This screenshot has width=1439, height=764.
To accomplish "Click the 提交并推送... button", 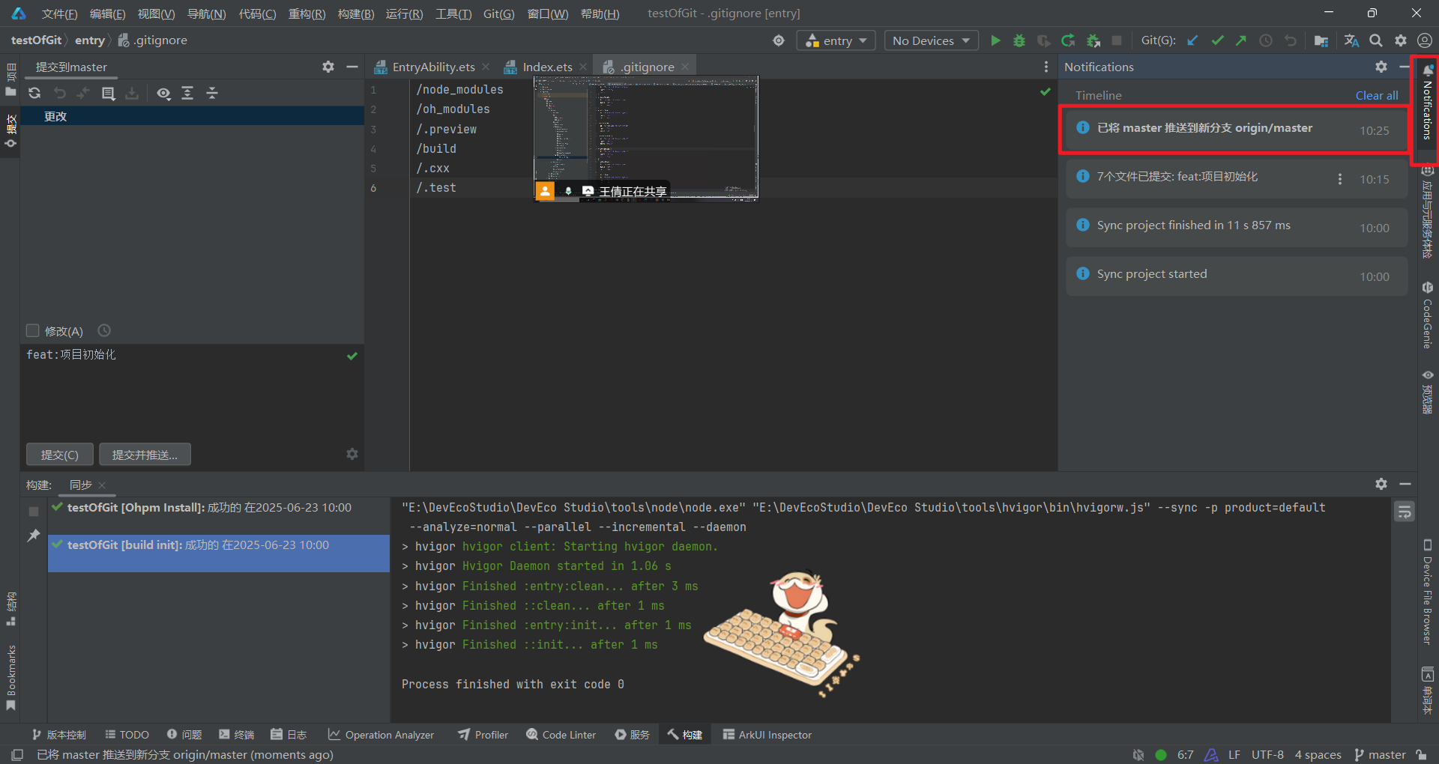I will (x=145, y=455).
